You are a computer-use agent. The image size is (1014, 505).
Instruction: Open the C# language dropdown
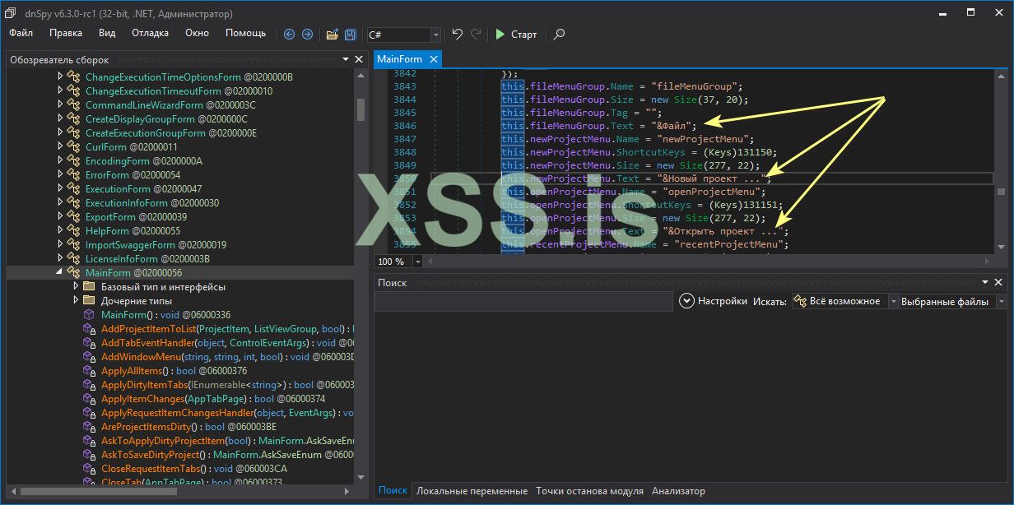435,35
